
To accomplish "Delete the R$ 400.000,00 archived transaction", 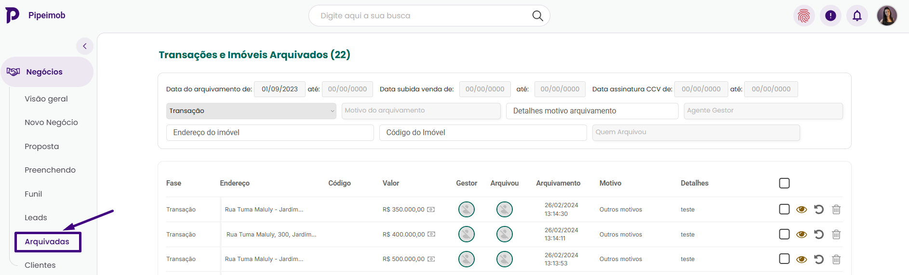I will point(836,234).
